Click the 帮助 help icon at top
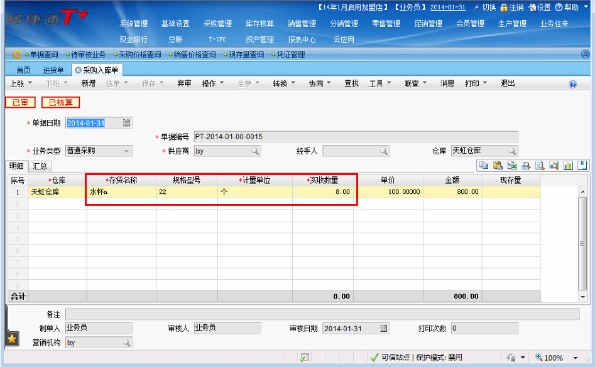This screenshot has width=595, height=367. click(559, 7)
